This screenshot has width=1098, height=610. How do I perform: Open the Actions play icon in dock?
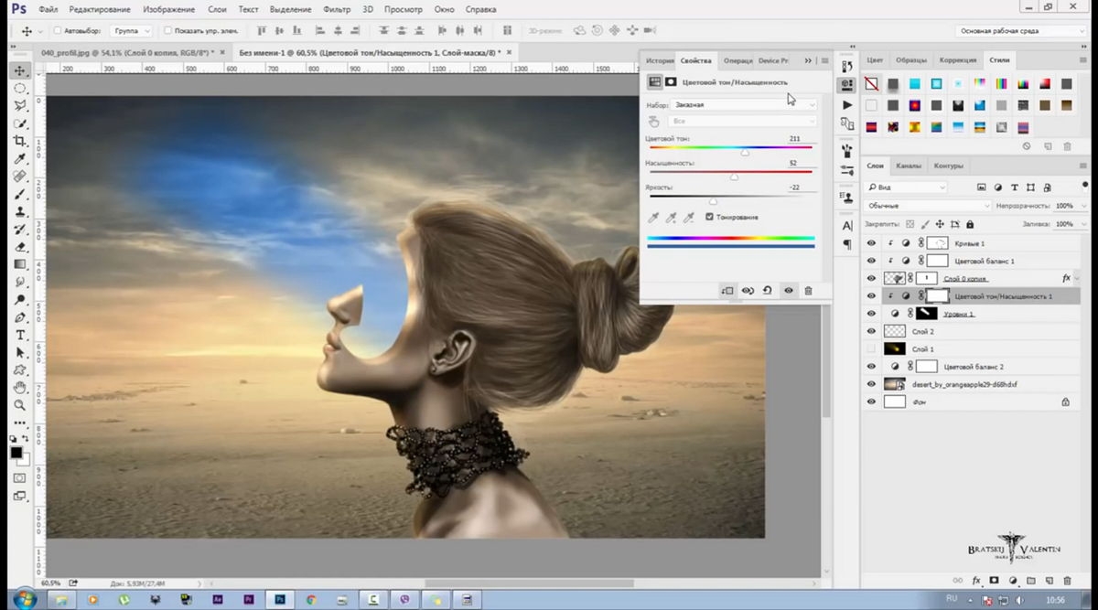coord(847,105)
